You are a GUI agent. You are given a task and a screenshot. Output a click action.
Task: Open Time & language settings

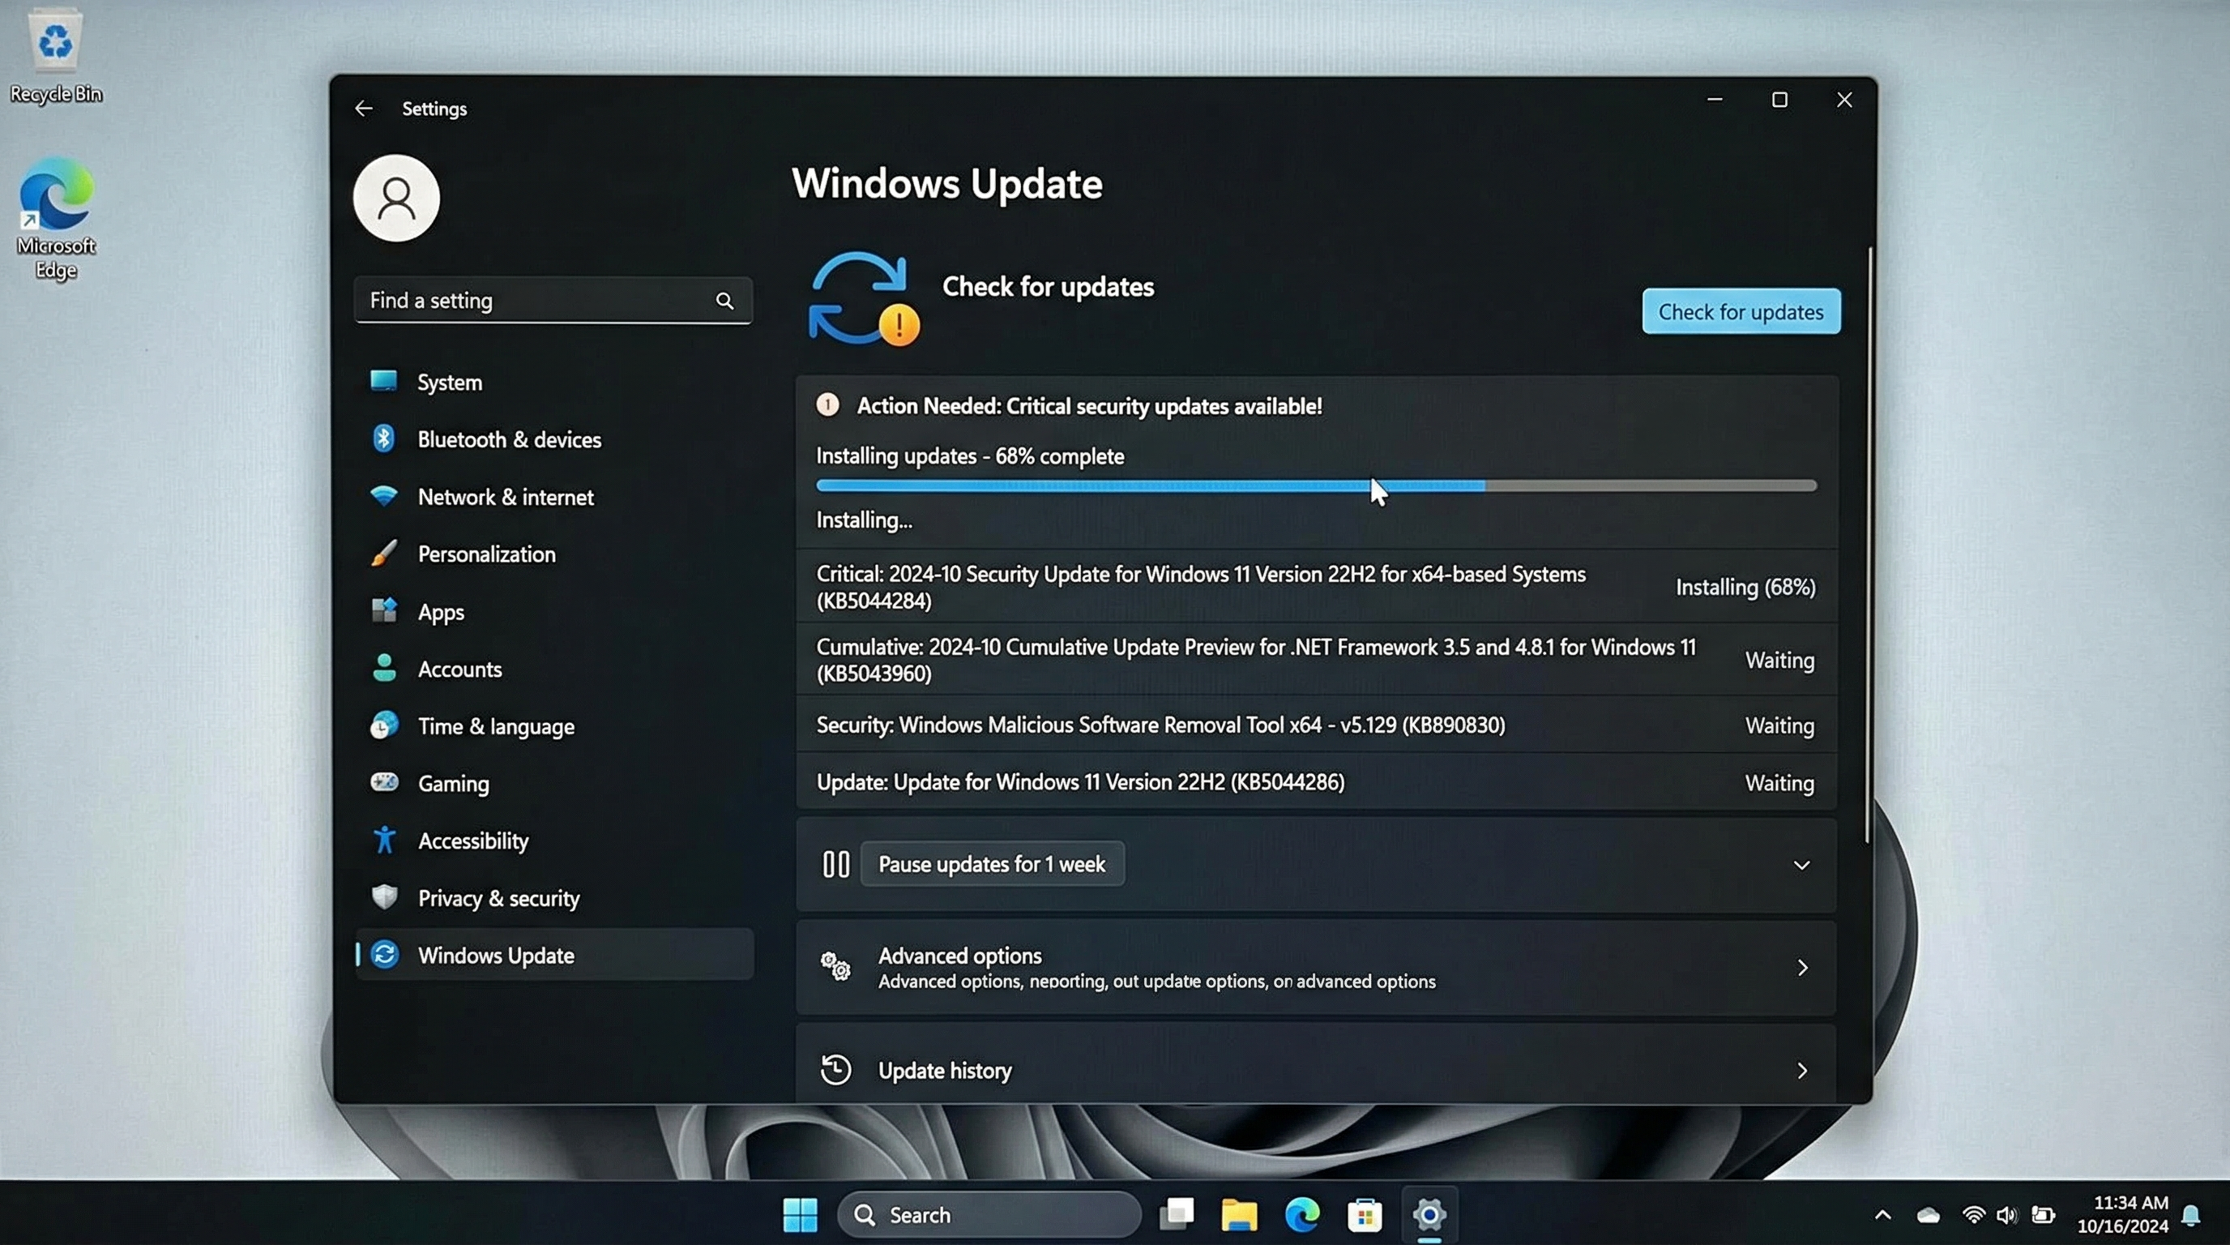click(496, 725)
